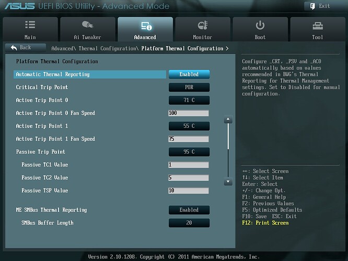Open Critical Trip Point POR selector
Viewport: 348px width, 261px height.
[189, 87]
